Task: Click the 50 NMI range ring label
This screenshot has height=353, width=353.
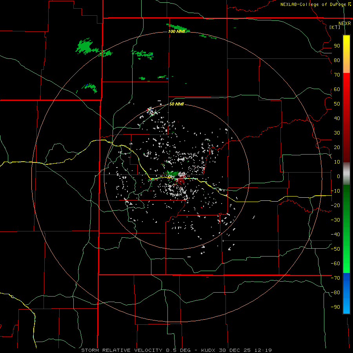Action: [x=176, y=104]
